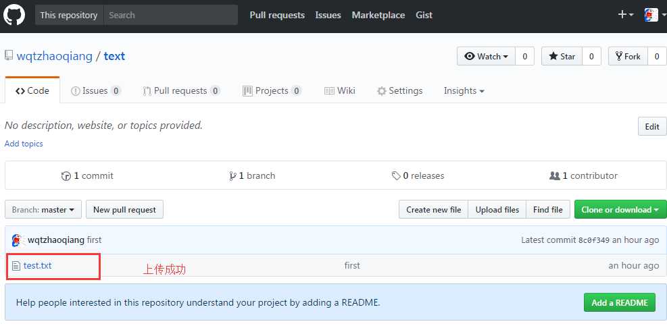The width and height of the screenshot is (667, 330).
Task: Open the 'first' commit message in header row
Action: (94, 240)
